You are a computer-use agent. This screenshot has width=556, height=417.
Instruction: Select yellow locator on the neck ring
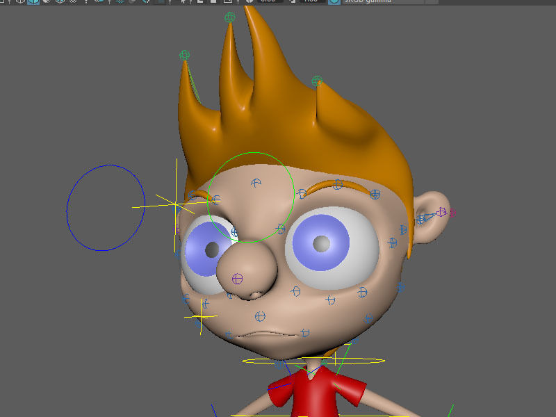click(x=335, y=358)
